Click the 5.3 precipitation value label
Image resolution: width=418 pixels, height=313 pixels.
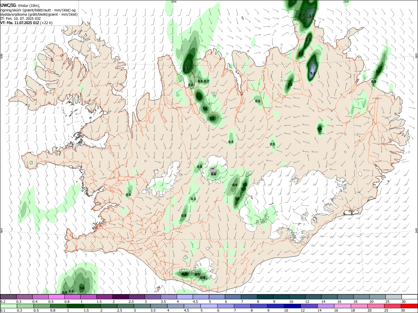[313, 73]
